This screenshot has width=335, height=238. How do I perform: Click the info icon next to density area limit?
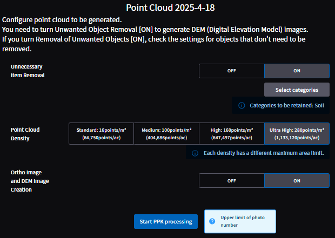(195, 153)
